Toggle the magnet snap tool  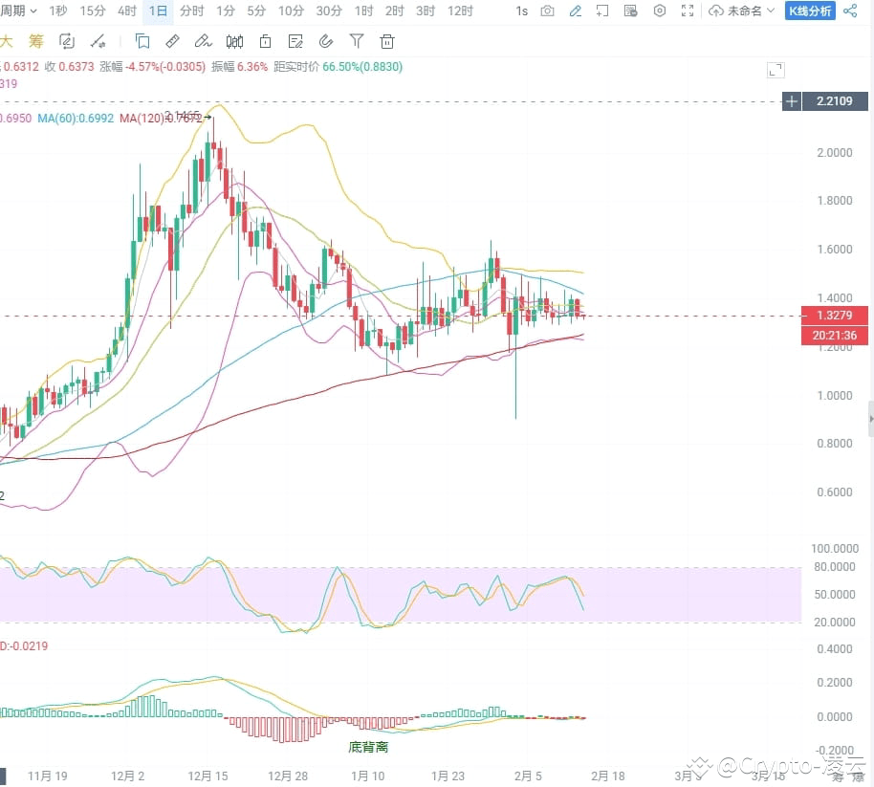326,41
